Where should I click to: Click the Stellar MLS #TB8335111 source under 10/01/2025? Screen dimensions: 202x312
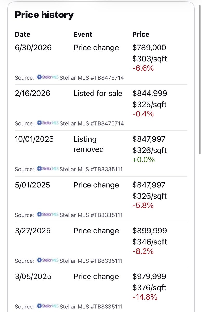[x=91, y=169]
